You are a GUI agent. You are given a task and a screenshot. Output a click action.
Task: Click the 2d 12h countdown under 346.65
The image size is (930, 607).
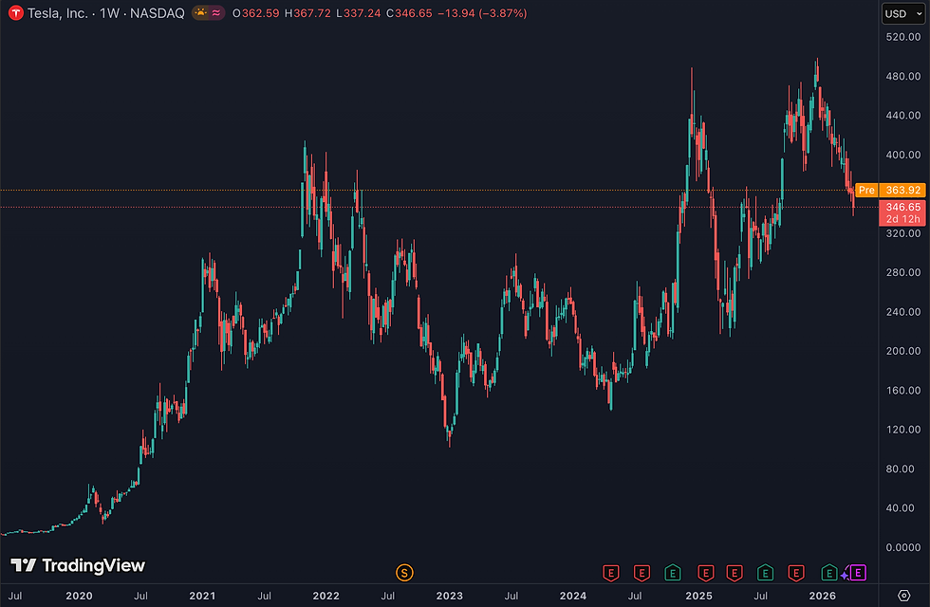click(x=902, y=219)
